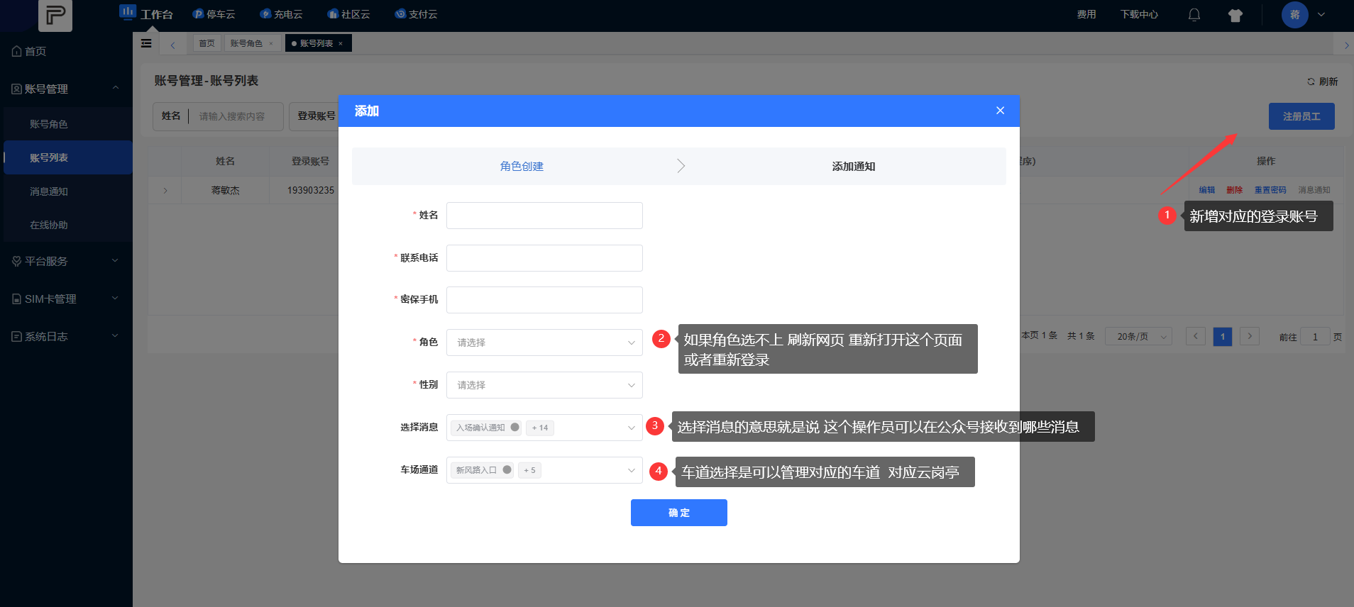This screenshot has height=607, width=1354.
Task: Close the 账号角色 page tab
Action: pyautogui.click(x=270, y=43)
